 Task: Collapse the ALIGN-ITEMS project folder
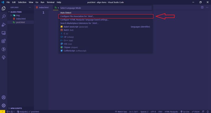[16, 12]
